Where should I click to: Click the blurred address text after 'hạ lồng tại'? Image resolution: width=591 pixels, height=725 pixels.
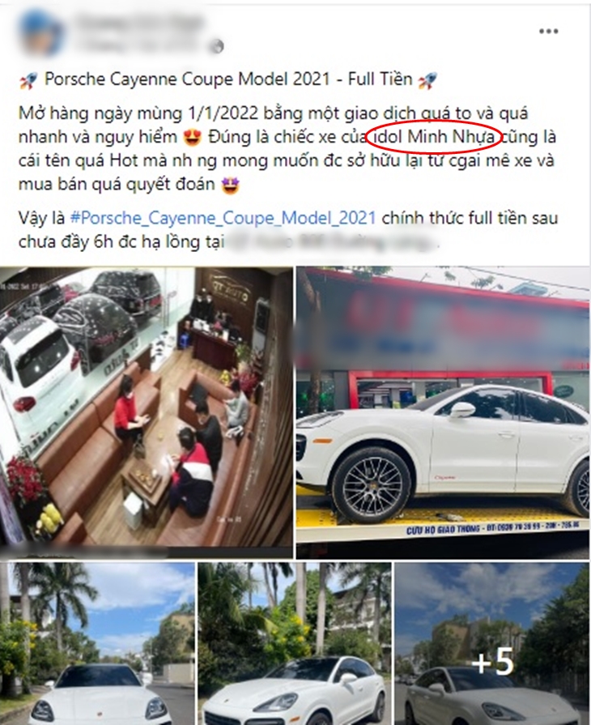(330, 242)
